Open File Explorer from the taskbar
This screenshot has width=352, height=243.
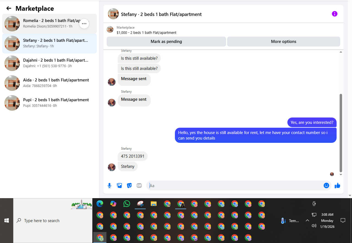153,204
